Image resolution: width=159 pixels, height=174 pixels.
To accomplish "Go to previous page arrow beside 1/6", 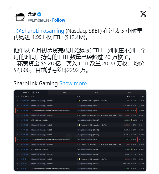I will click(31, 92).
